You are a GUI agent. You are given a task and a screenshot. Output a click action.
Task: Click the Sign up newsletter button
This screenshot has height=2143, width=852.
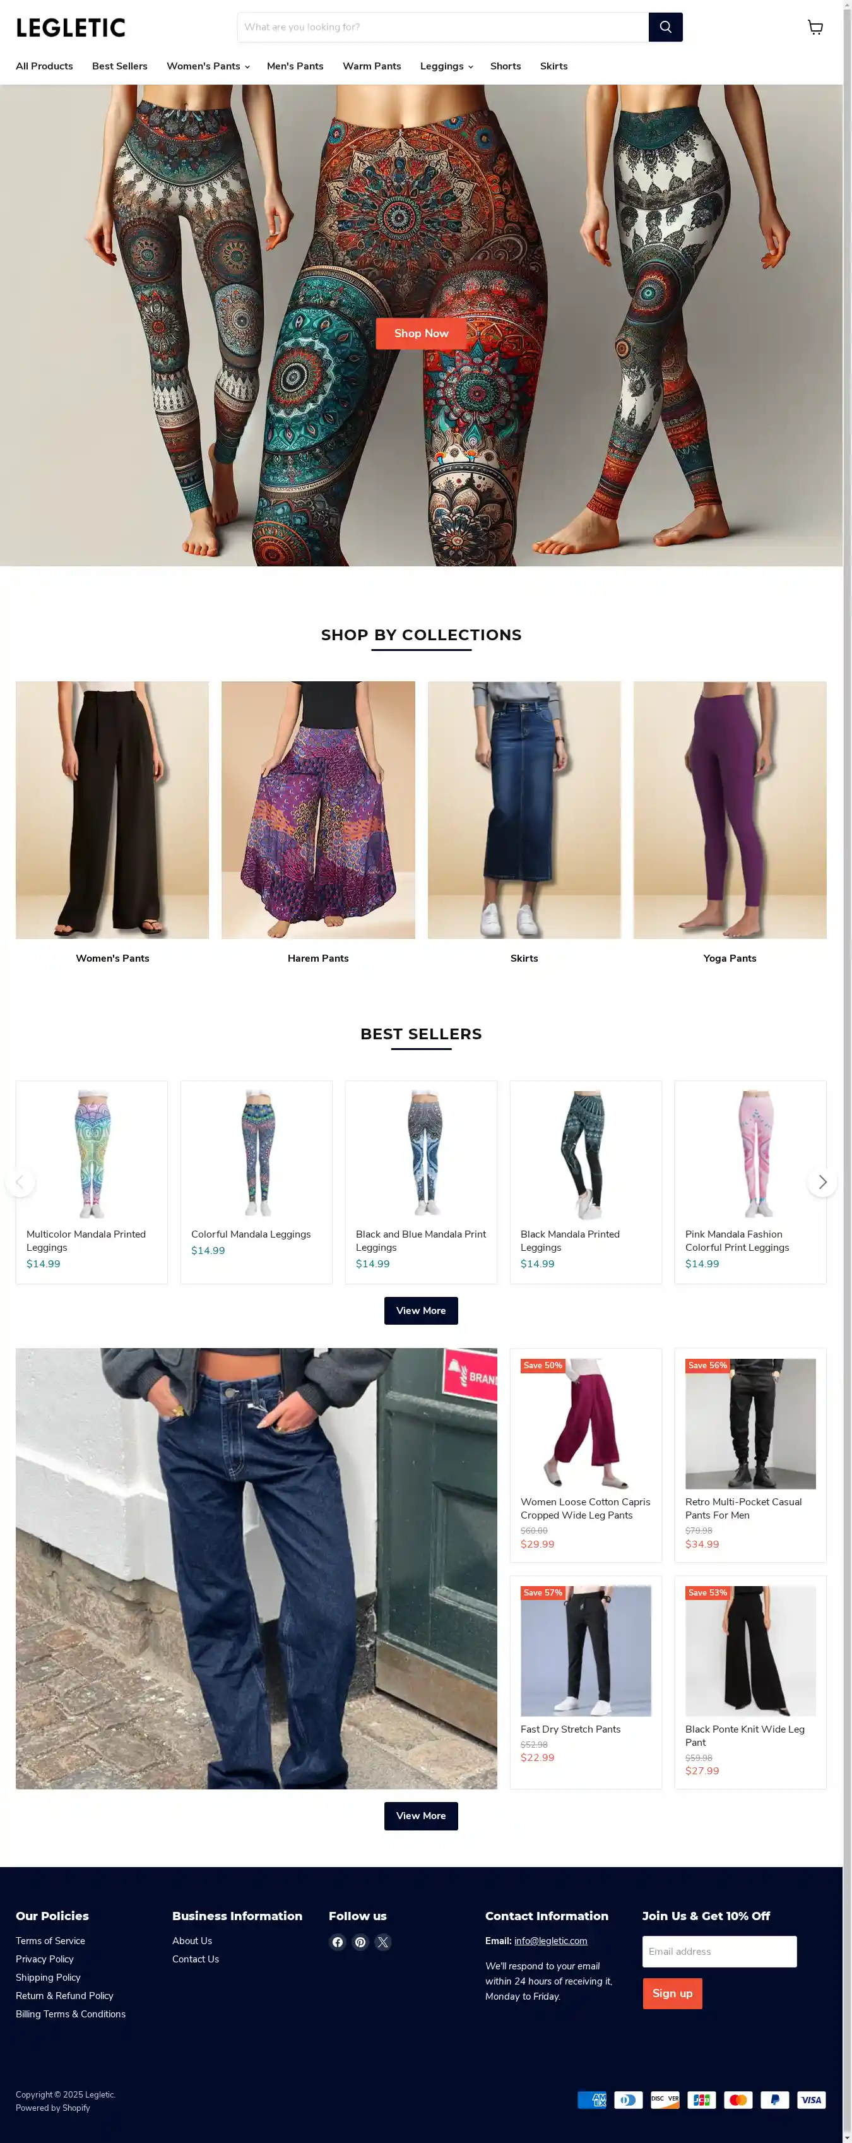click(x=673, y=1993)
